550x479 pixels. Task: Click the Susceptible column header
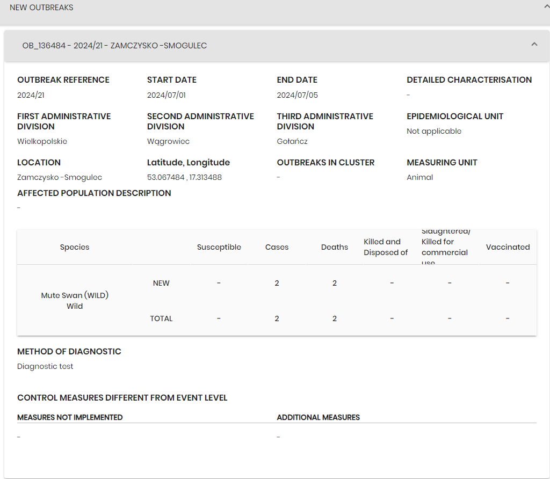219,247
